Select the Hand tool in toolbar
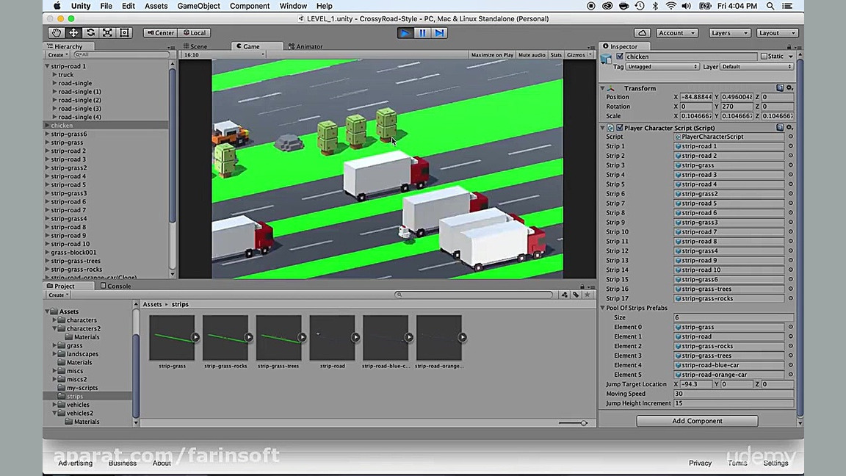846x476 pixels. [x=56, y=33]
